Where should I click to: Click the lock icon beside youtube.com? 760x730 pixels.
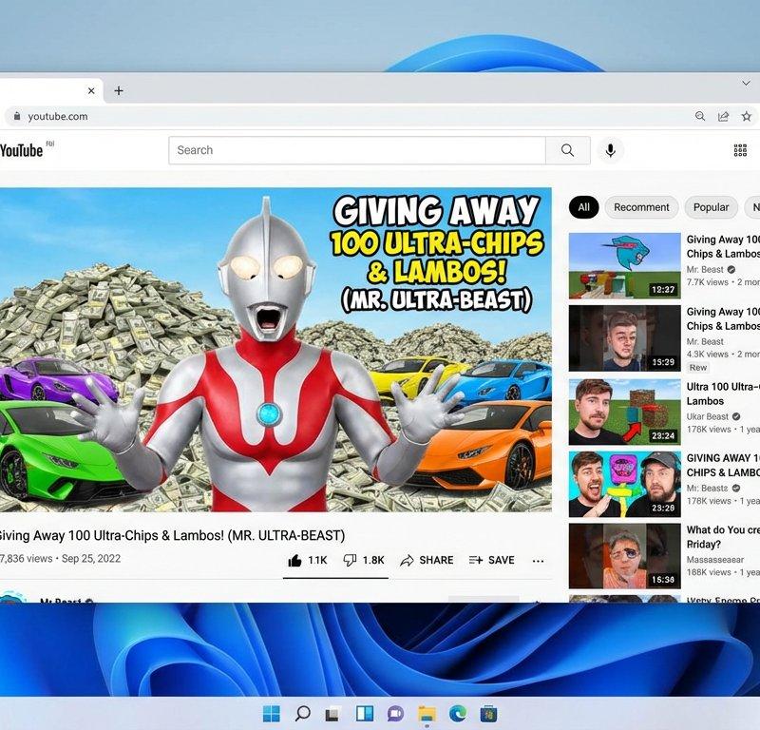[17, 116]
